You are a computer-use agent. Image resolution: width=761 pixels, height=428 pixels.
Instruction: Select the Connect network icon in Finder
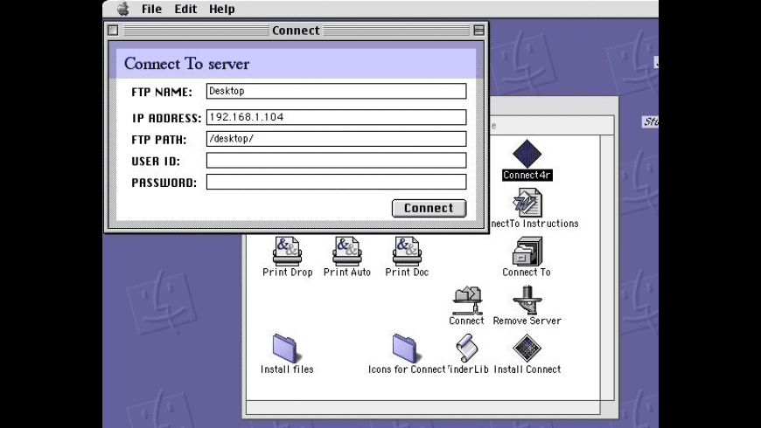[x=466, y=300]
